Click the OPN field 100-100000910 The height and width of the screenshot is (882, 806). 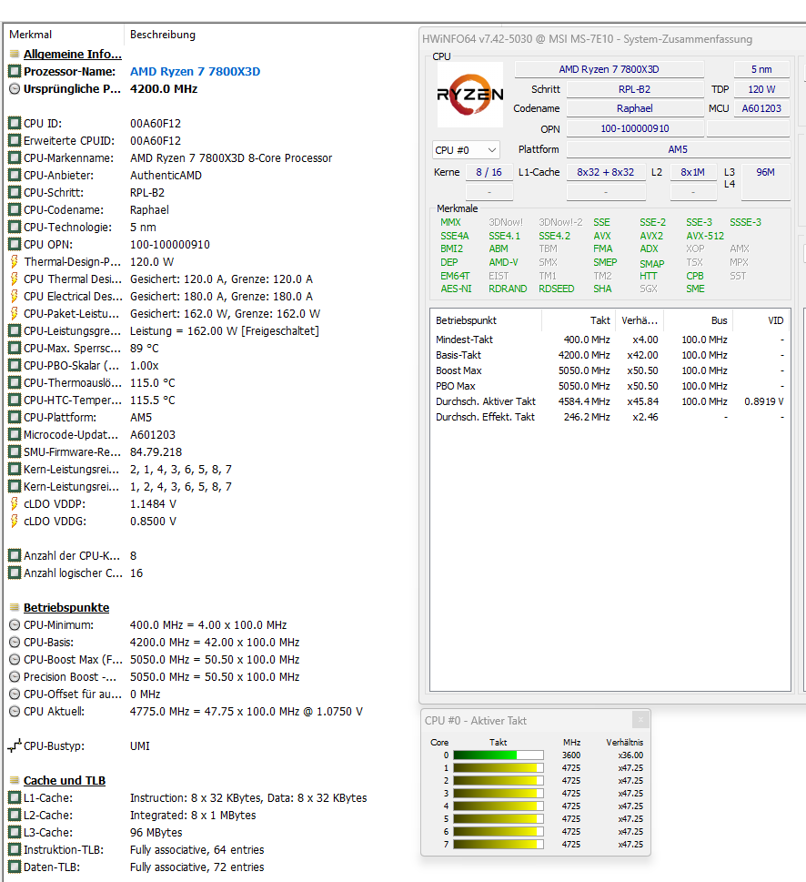[635, 128]
